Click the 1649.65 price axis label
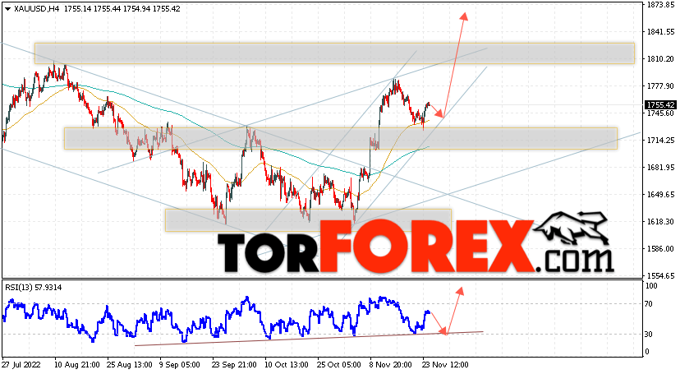Image resolution: width=680 pixels, height=374 pixels. [660, 194]
